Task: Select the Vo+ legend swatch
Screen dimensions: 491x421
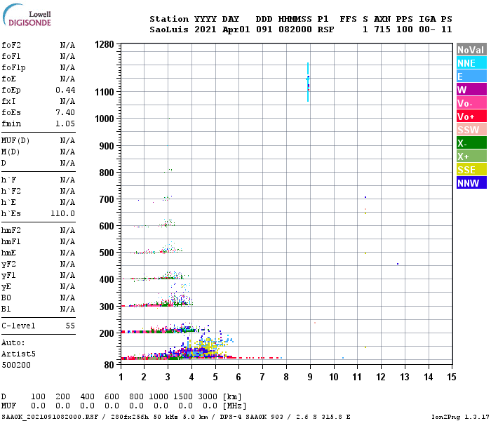Action: coord(471,116)
